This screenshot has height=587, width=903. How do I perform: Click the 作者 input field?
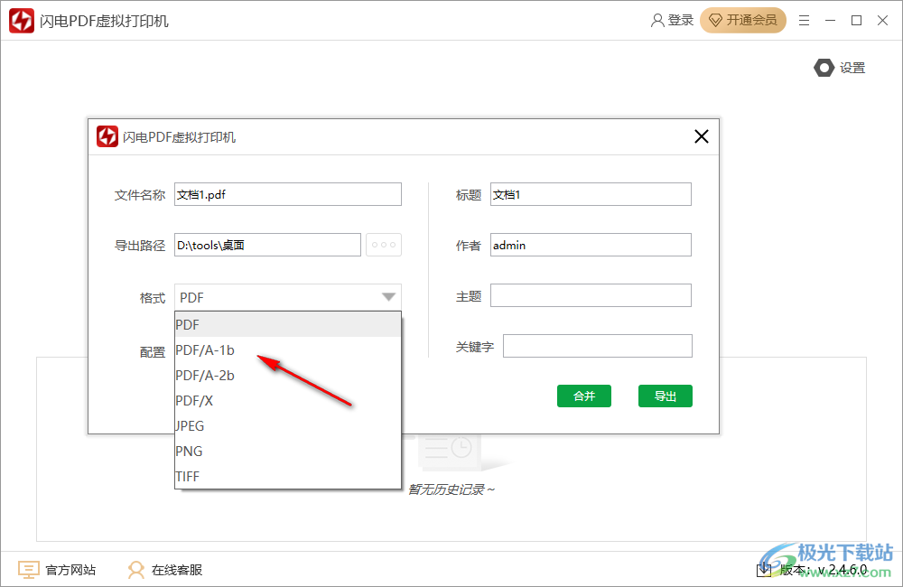point(591,245)
